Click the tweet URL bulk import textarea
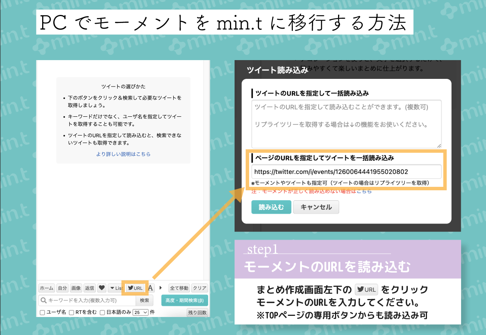 tap(346, 124)
